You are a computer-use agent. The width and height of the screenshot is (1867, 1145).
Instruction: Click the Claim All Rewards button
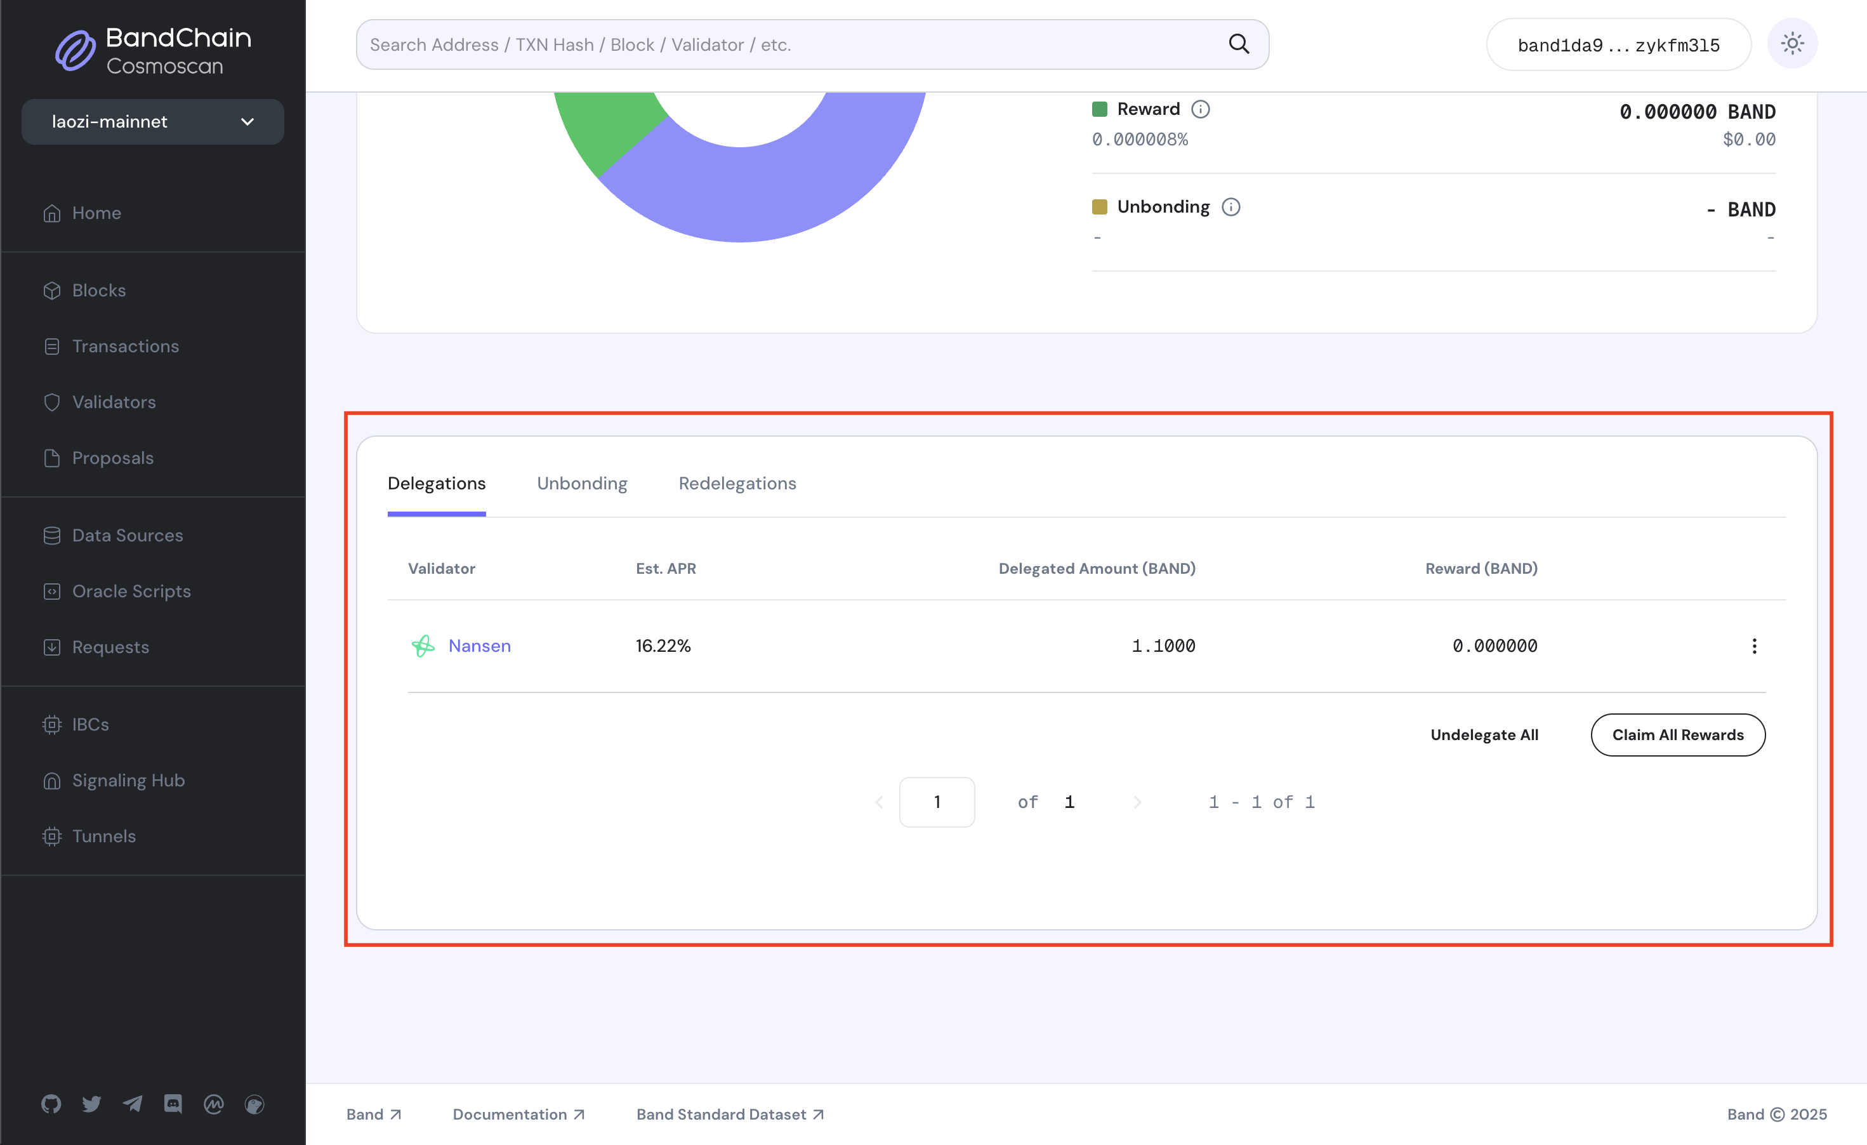1678,734
